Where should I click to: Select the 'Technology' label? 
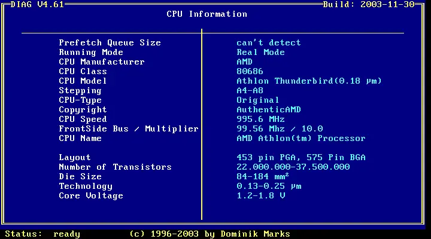pyautogui.click(x=86, y=186)
